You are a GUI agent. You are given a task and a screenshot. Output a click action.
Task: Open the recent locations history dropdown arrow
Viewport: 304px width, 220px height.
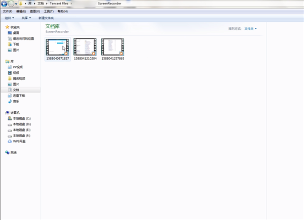coord(16,4)
